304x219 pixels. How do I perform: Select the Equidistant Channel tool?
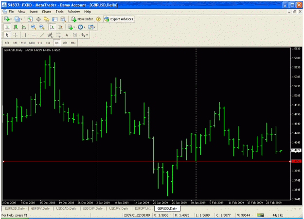[x=50, y=35]
